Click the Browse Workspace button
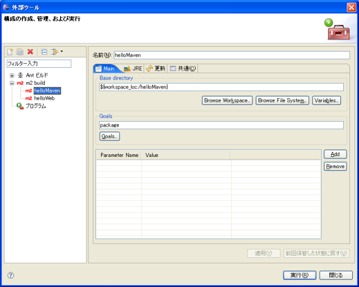Screen dimensions: 359x287 [x=227, y=100]
